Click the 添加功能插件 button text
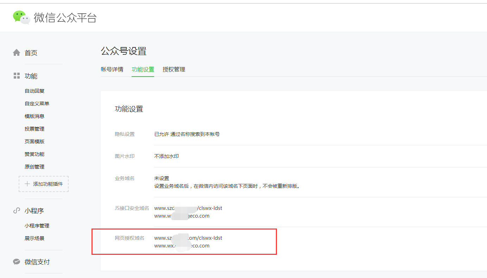 (48, 184)
